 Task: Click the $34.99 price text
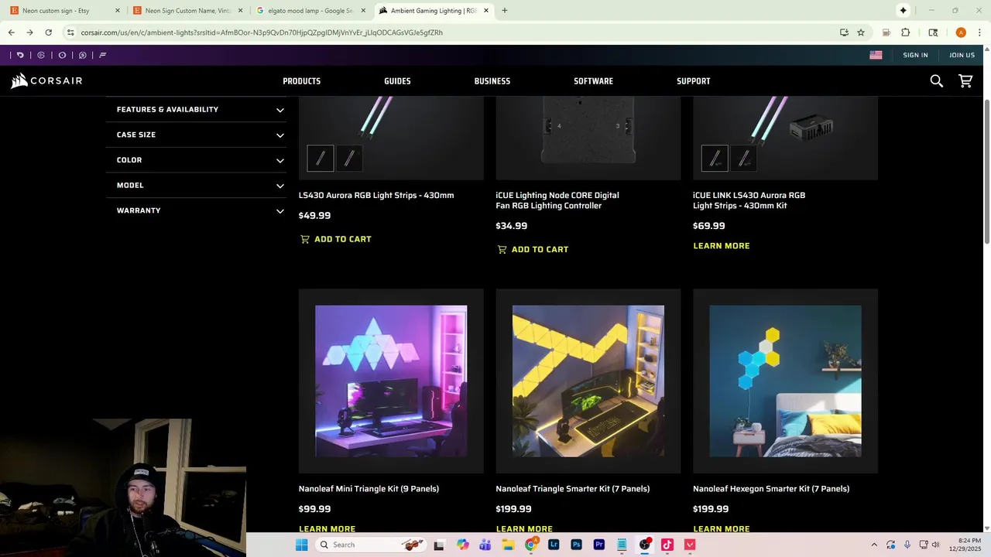tap(512, 226)
